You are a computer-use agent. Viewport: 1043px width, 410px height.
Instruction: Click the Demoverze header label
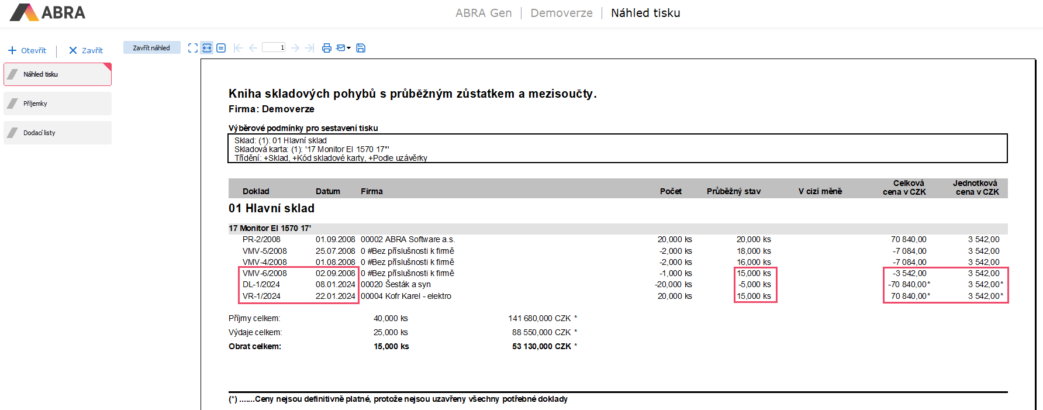click(561, 13)
